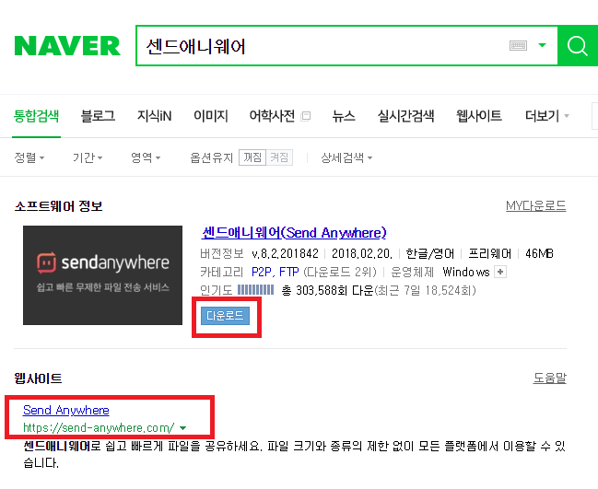
Task: Click the blue 다운로드 button
Action: coord(225,316)
